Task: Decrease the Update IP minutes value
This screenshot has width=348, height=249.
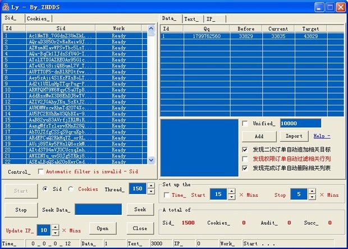Action: point(54,233)
